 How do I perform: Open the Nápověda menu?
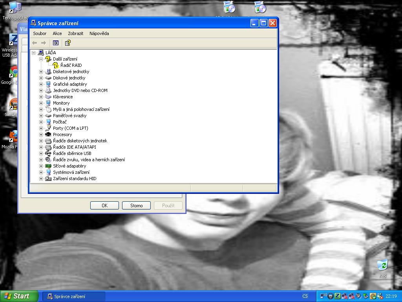point(99,33)
